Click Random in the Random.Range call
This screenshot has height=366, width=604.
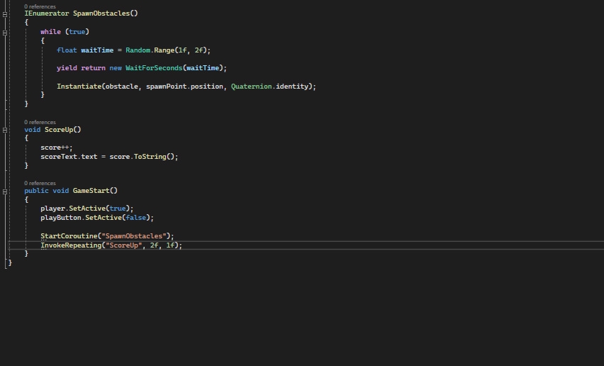pos(138,50)
